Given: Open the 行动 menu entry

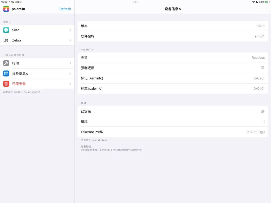Looking at the screenshot, I should [x=37, y=63].
